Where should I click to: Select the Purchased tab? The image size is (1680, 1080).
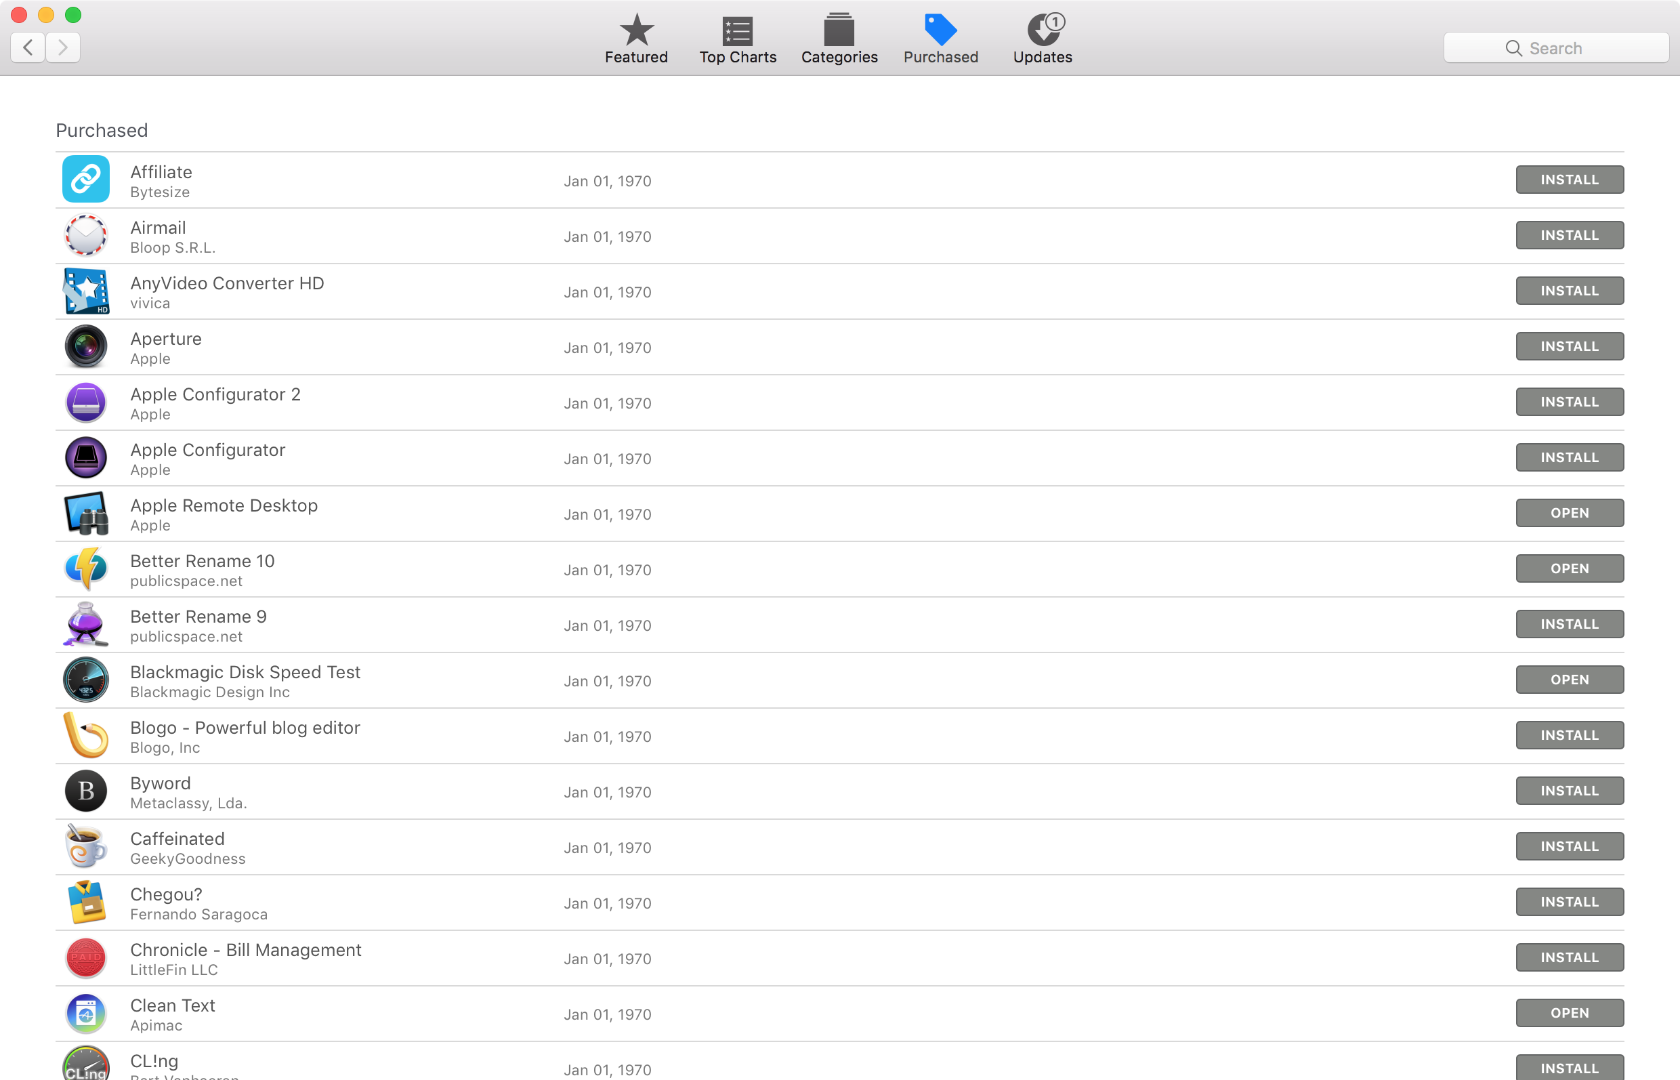940,39
